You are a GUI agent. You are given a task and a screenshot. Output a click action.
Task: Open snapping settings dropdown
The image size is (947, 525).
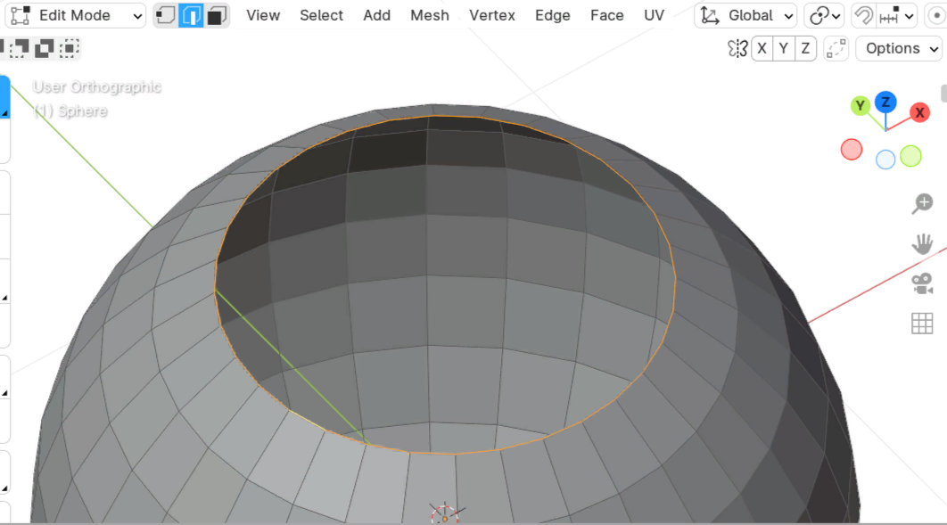click(897, 16)
